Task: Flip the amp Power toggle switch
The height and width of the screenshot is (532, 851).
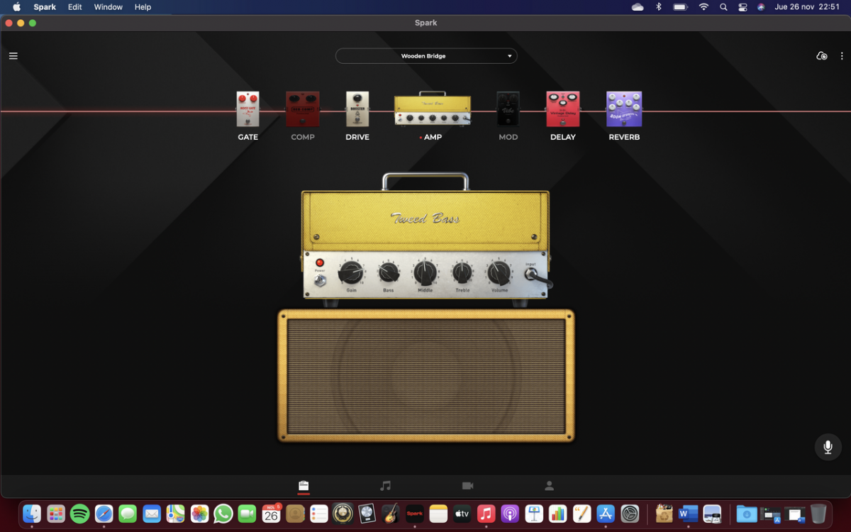Action: [320, 280]
